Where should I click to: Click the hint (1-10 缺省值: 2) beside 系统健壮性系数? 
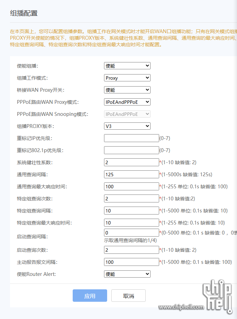179,162
